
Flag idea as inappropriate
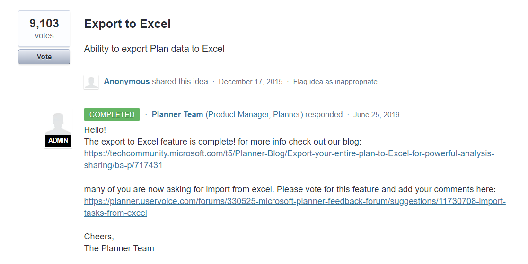click(339, 82)
